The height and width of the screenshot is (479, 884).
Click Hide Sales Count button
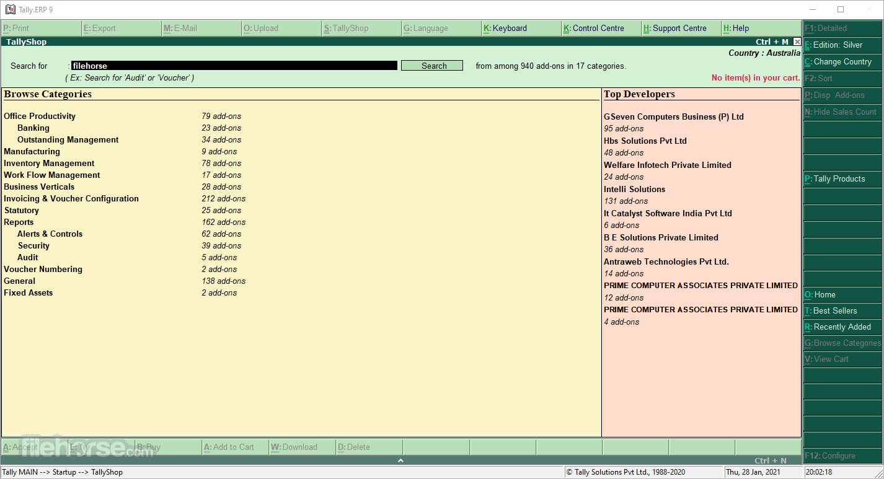coord(842,112)
